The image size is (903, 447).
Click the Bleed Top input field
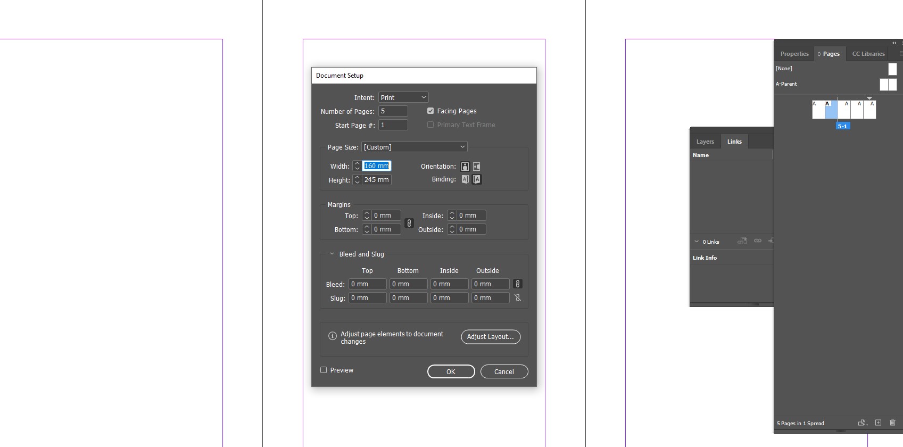tap(368, 284)
